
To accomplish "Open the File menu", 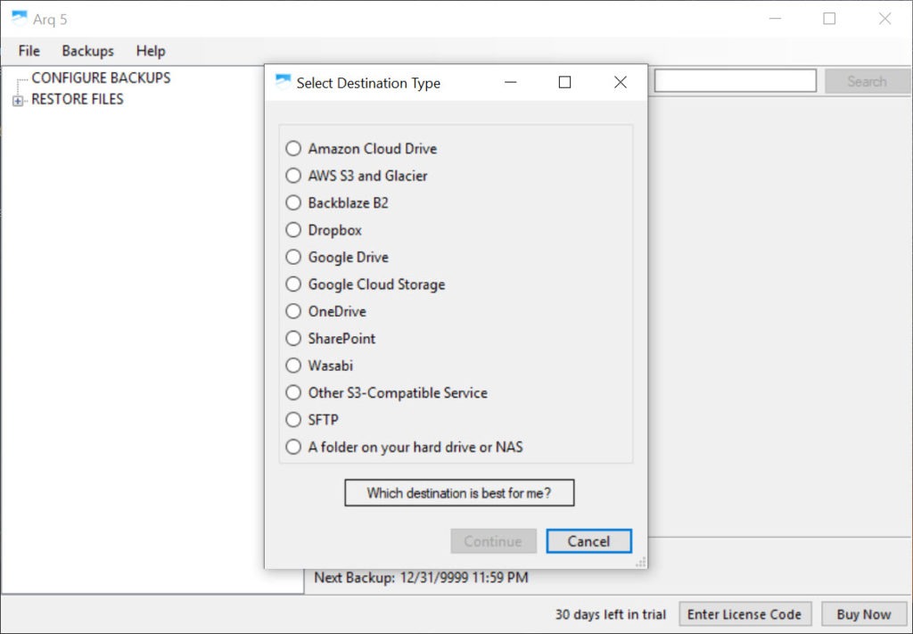I will coord(29,51).
